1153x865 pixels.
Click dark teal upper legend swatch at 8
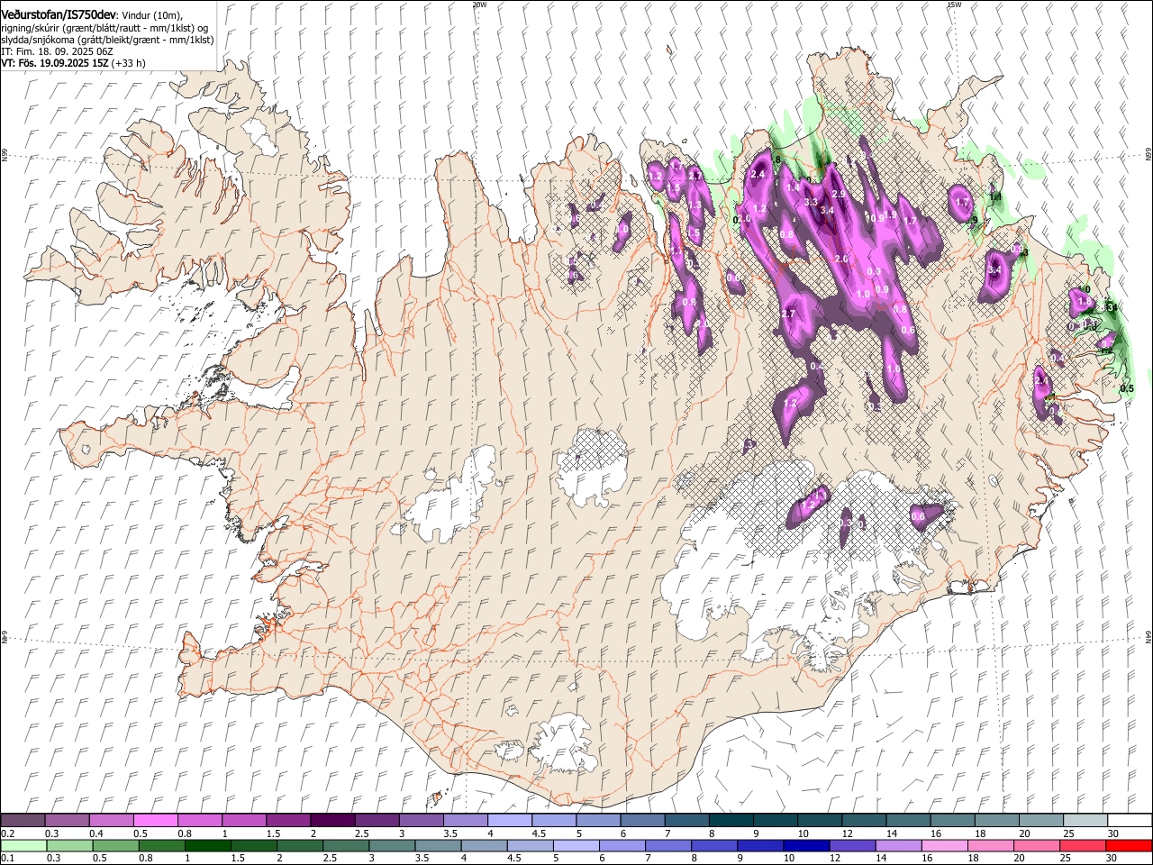tap(731, 820)
